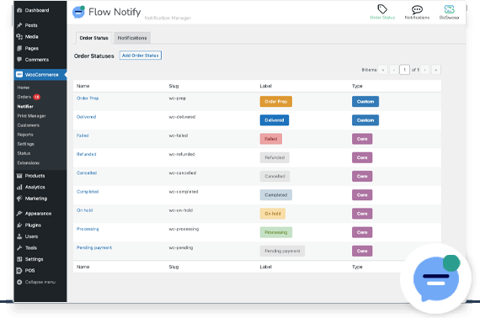
Task: Open the On hold status link
Action: 84,210
